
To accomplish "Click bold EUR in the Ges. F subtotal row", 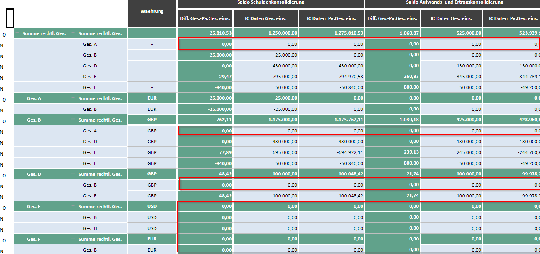I will pos(152,239).
